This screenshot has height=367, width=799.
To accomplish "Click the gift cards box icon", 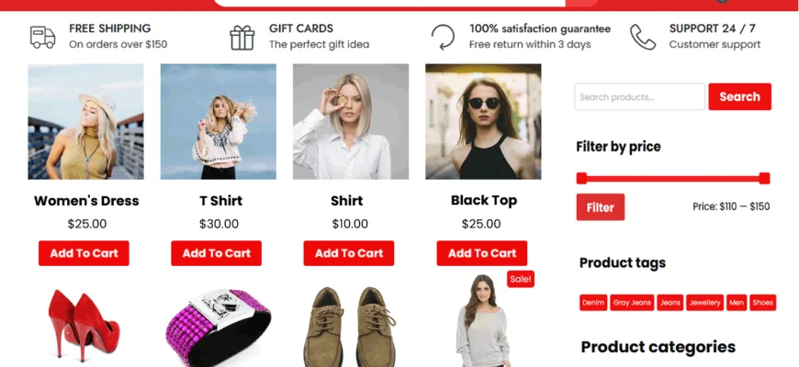I will tap(242, 38).
